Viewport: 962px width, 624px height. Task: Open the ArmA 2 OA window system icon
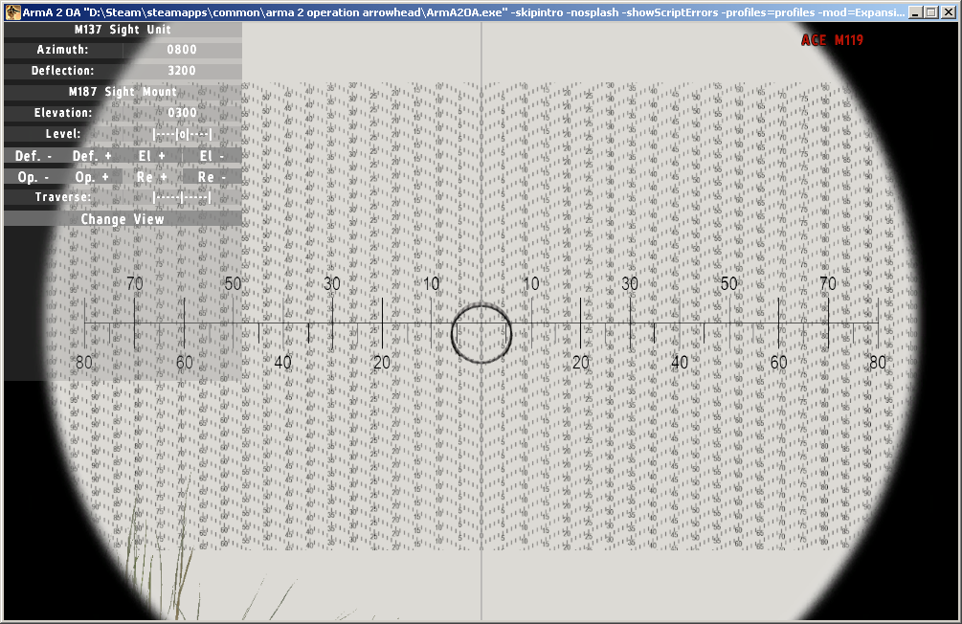(12, 11)
